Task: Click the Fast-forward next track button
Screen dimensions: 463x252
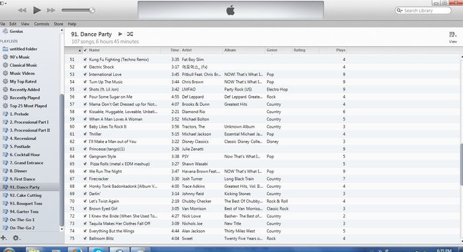Action: 51,11
